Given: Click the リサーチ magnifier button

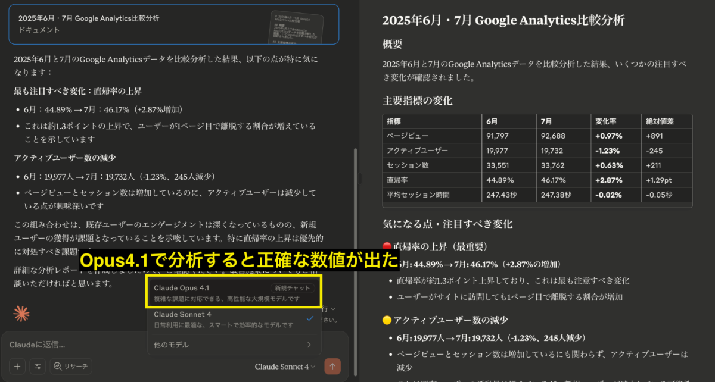Looking at the screenshot, I should 70,367.
